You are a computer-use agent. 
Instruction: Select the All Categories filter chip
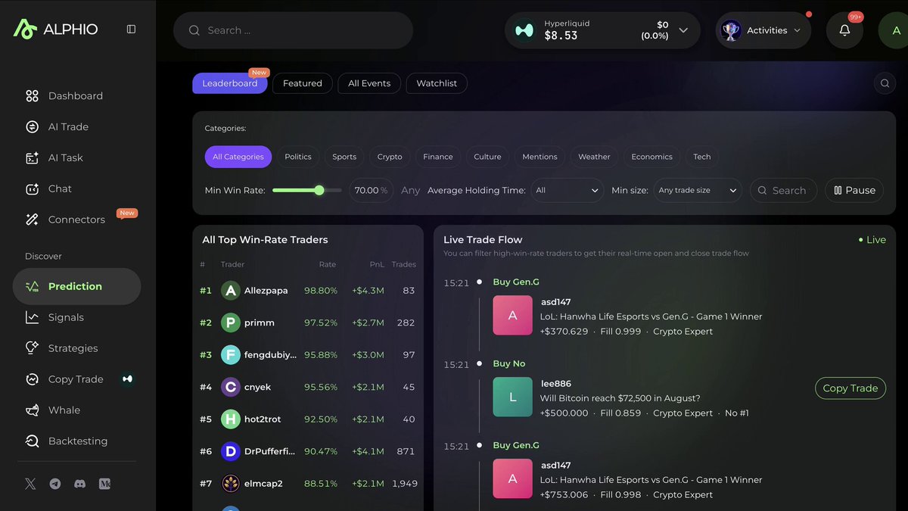(x=238, y=157)
